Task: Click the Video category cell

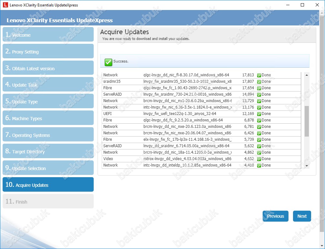Action: click(x=108, y=159)
